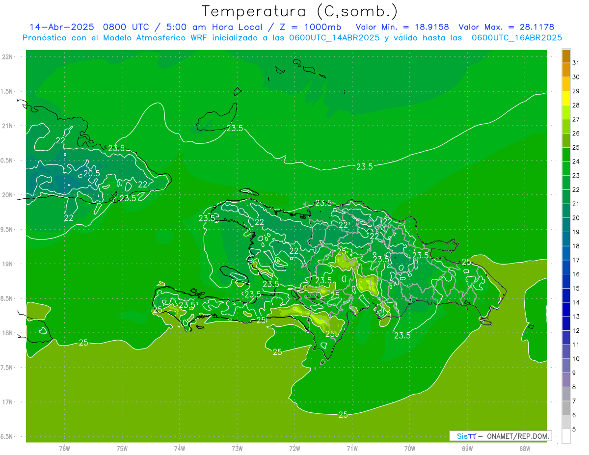Click the "1.5N" latitude axis label
Screen dimensions: 589x455
[7, 91]
